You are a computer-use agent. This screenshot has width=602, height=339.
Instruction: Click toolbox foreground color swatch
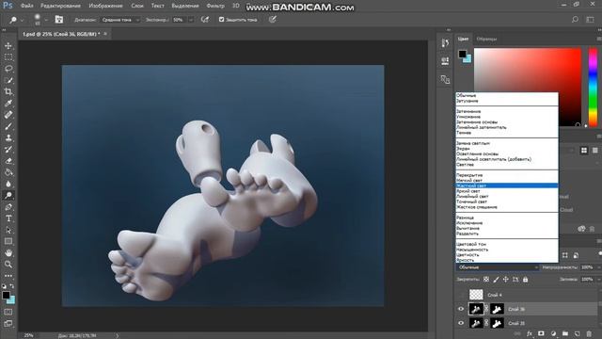pos(6,295)
